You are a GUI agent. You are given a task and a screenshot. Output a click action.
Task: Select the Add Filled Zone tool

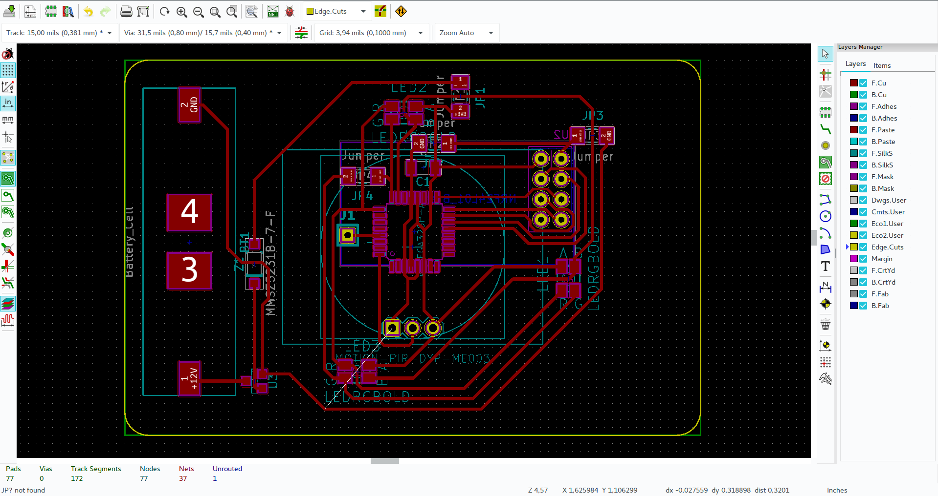click(826, 162)
